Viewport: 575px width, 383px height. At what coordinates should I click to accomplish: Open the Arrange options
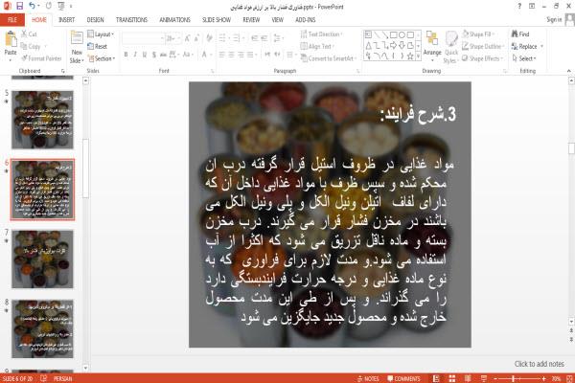(432, 46)
